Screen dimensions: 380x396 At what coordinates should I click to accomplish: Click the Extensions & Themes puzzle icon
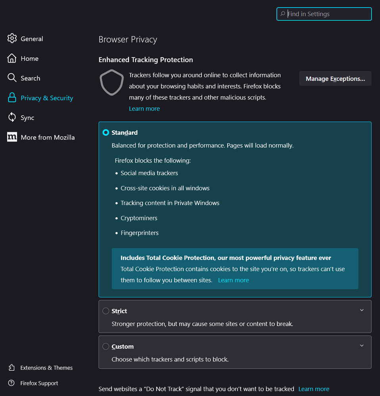(x=12, y=367)
